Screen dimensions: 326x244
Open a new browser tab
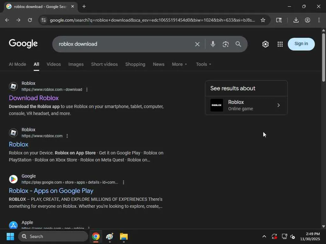click(x=84, y=6)
